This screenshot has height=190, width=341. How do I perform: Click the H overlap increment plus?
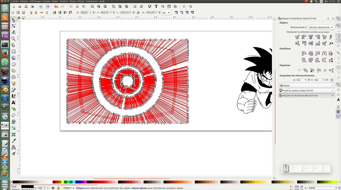[x=309, y=80]
